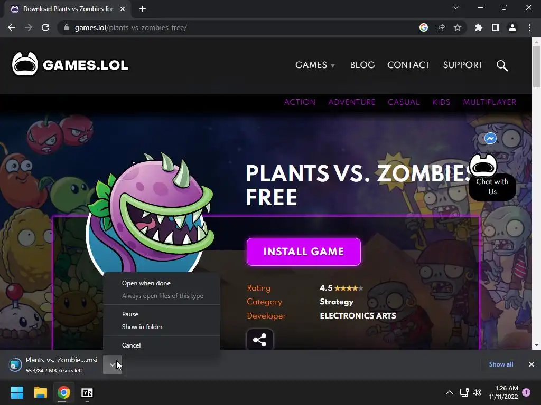Open the tab search chevron
The width and height of the screenshot is (541, 405).
pos(456,7)
